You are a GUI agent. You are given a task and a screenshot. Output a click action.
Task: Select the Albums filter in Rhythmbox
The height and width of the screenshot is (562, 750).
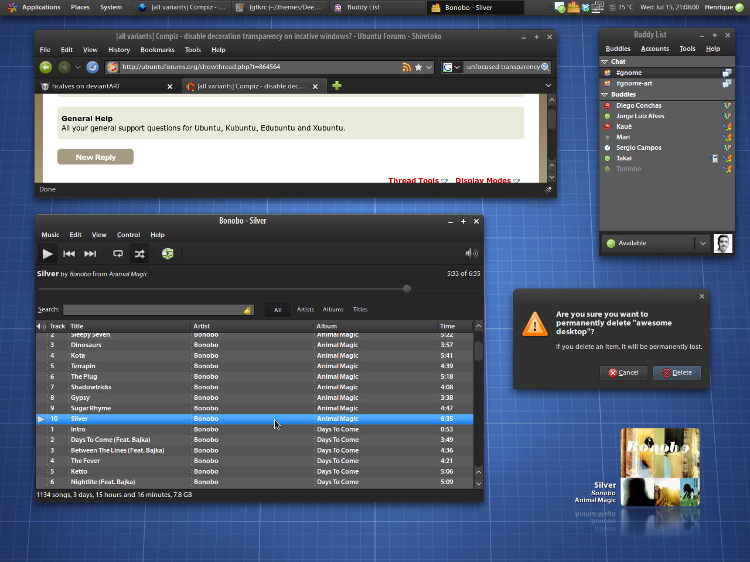pos(333,310)
